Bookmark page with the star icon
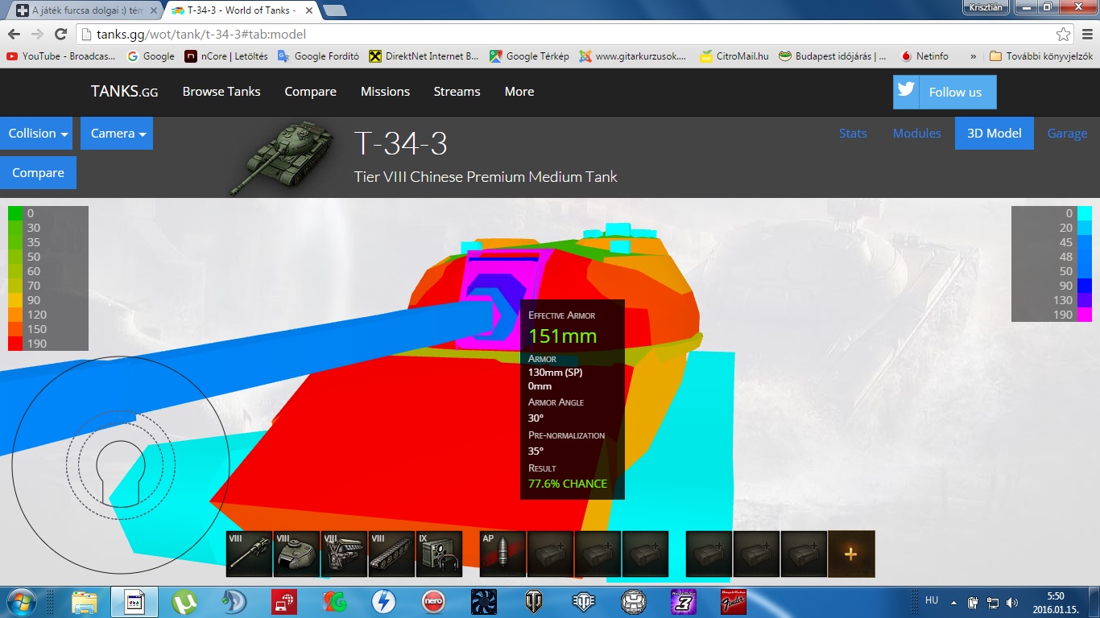1100x618 pixels. (1064, 35)
